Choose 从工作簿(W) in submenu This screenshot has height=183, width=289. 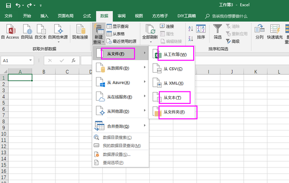(x=172, y=54)
